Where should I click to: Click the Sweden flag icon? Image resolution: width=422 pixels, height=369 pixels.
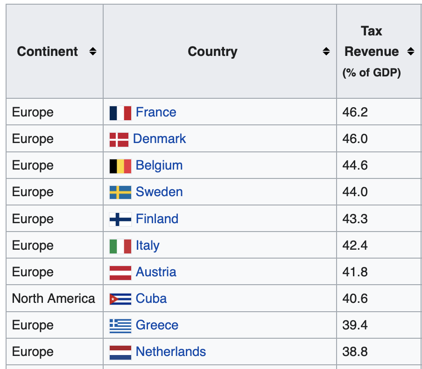pos(120,192)
